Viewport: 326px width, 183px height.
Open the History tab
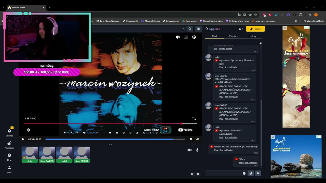[252, 36]
